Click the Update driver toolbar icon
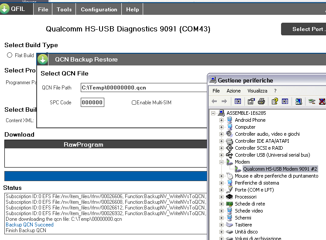The height and width of the screenshot is (240, 326). click(312, 101)
